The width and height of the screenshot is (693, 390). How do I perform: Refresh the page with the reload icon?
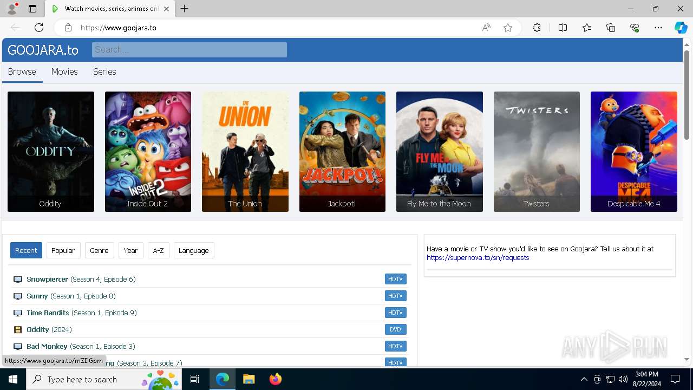point(39,28)
